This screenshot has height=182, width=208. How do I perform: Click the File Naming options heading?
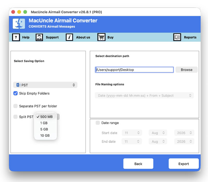(110, 84)
